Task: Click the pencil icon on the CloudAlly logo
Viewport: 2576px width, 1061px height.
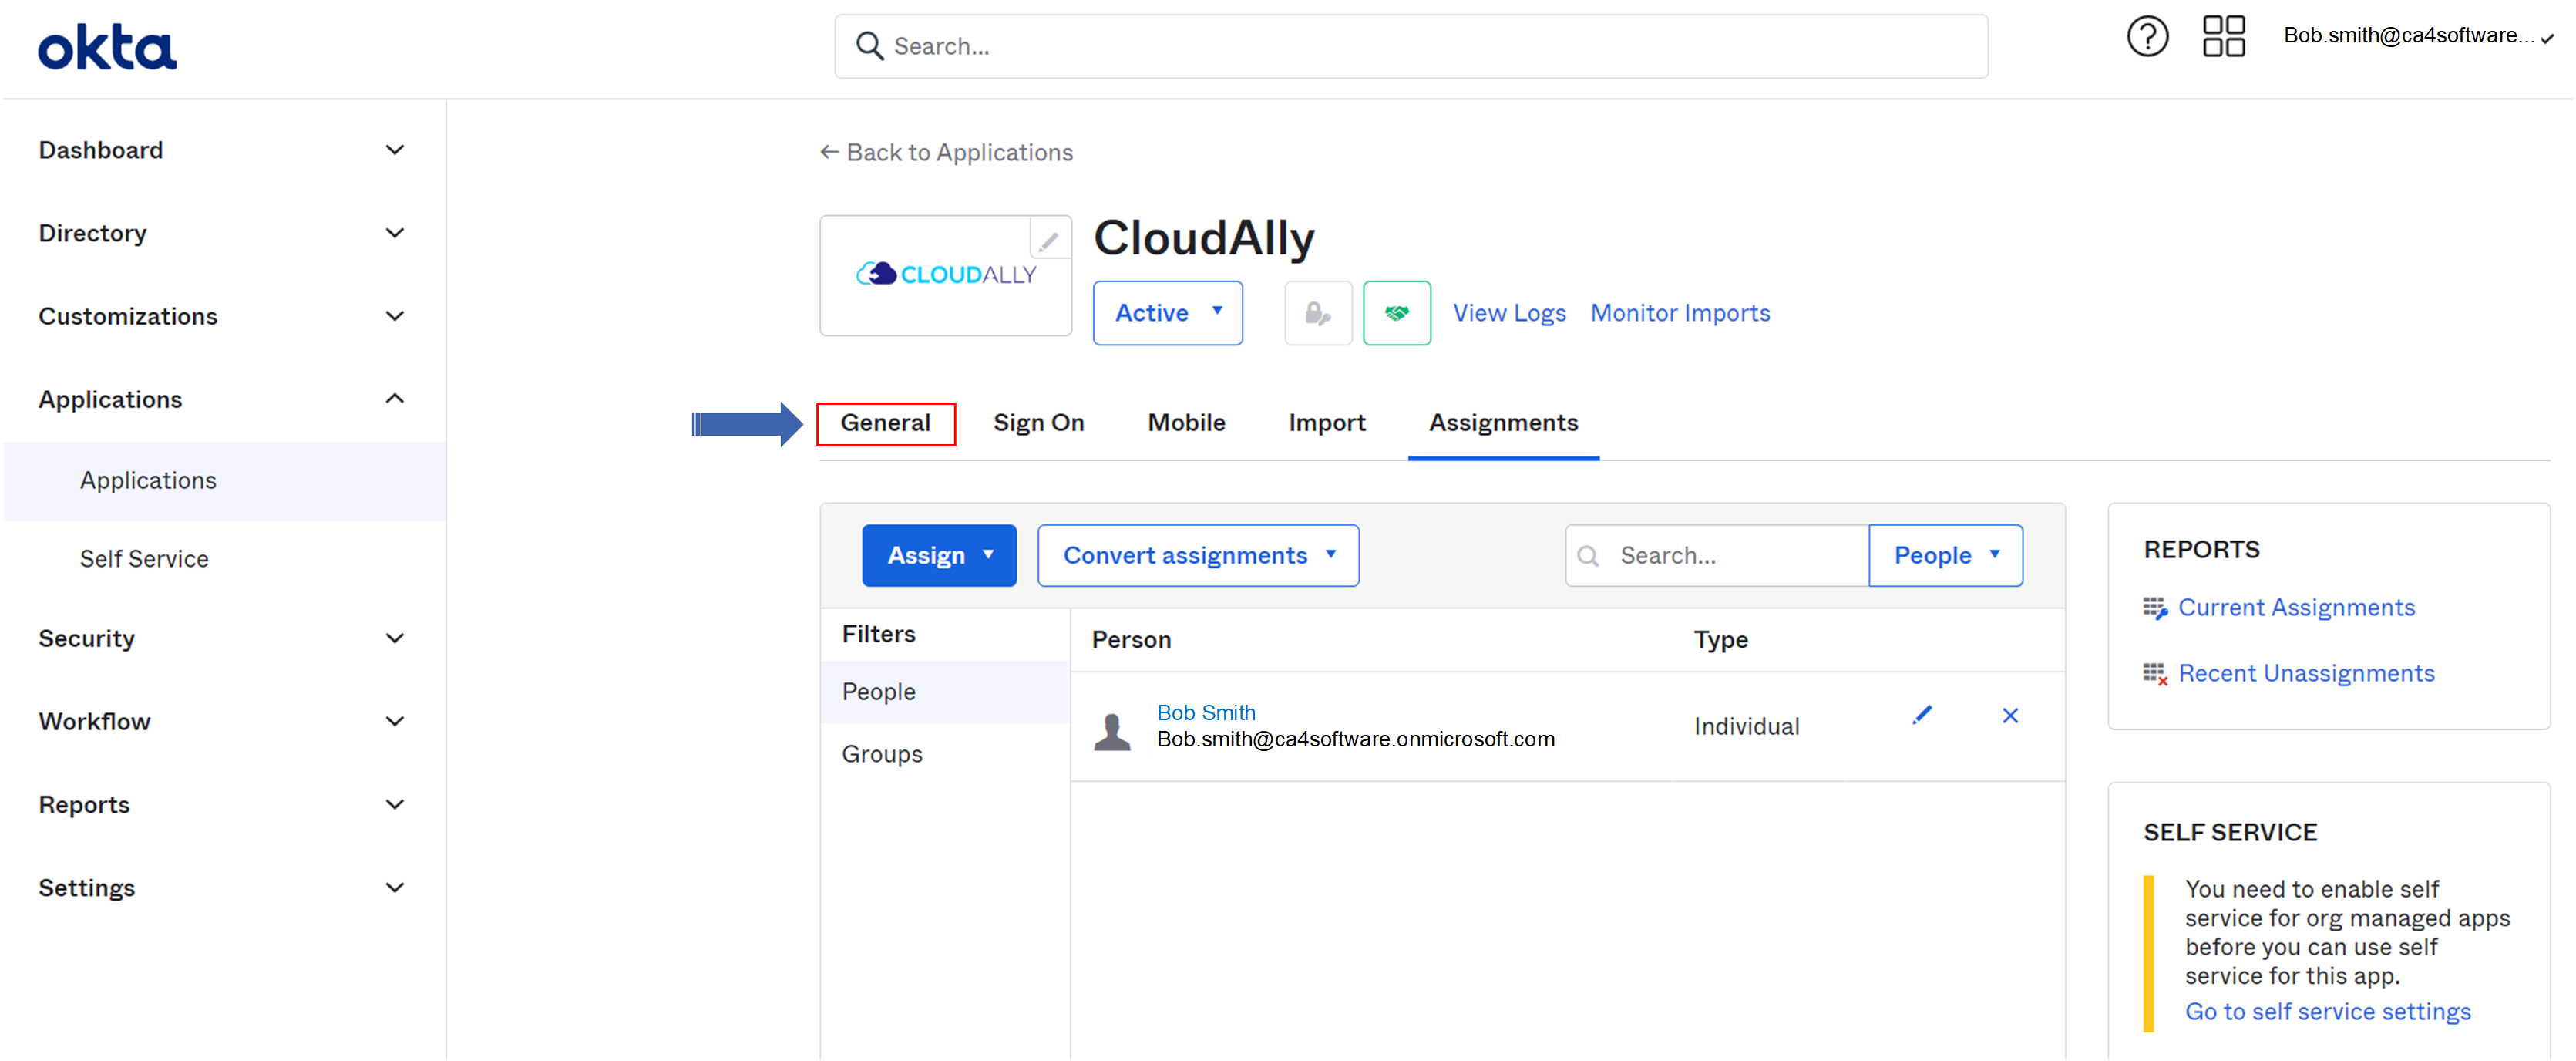Action: pyautogui.click(x=1049, y=240)
